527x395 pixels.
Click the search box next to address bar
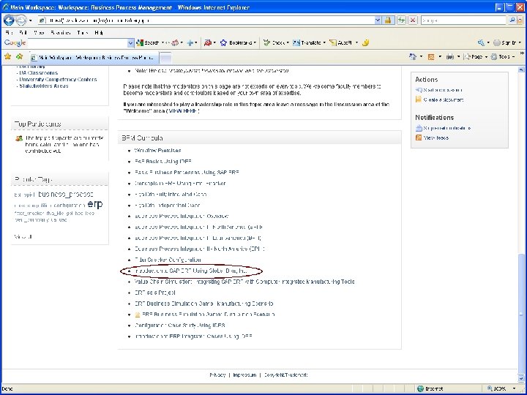463,20
